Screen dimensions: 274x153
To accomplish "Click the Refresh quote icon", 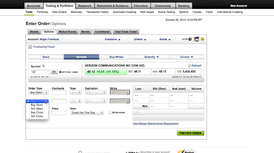I will click(x=189, y=66).
